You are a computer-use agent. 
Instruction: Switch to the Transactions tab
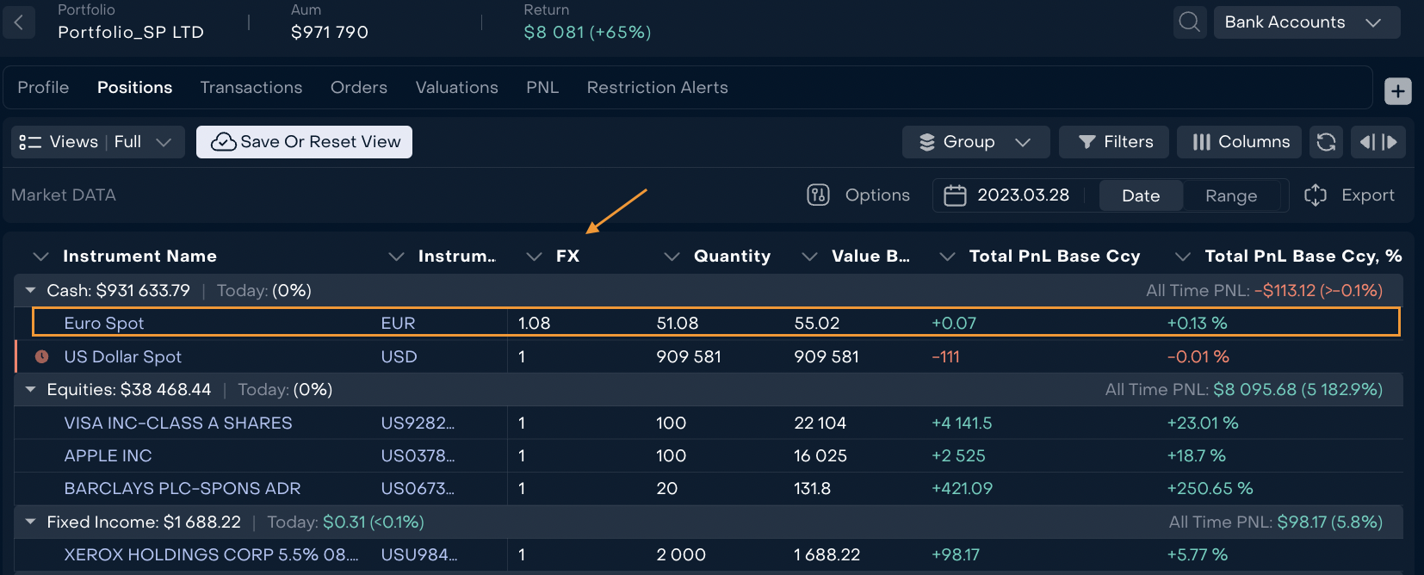(251, 88)
